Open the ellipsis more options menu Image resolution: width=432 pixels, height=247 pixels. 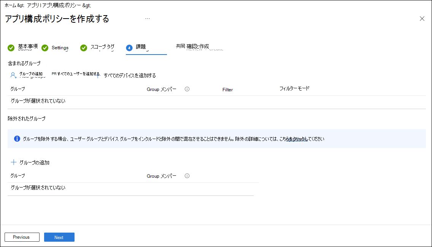click(148, 19)
